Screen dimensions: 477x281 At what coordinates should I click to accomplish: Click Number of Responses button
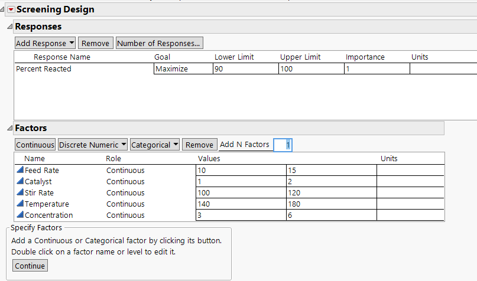coord(159,43)
